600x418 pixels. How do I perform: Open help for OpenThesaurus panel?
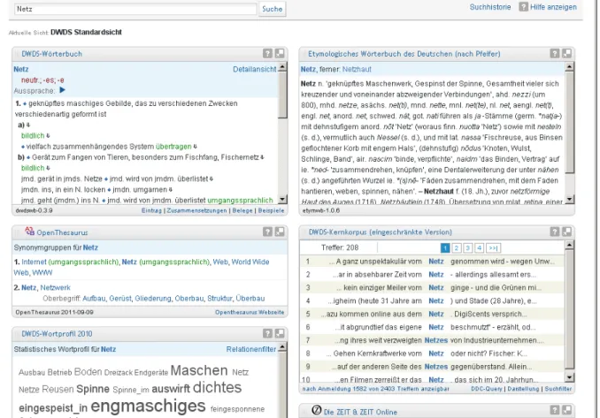267,232
